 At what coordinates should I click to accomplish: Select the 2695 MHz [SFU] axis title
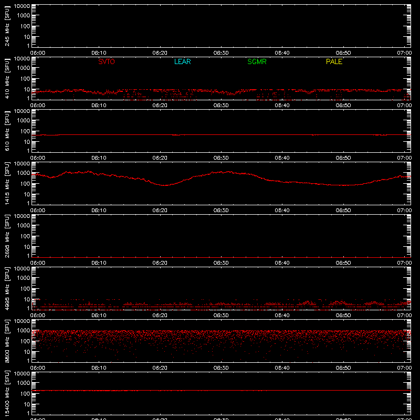point(7,236)
